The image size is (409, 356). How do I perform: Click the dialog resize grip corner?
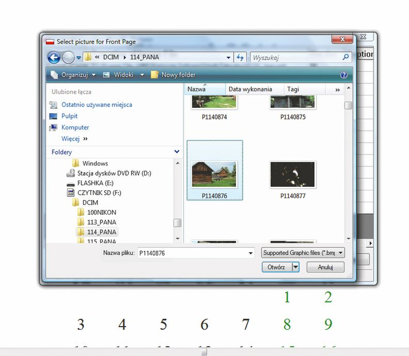350,276
